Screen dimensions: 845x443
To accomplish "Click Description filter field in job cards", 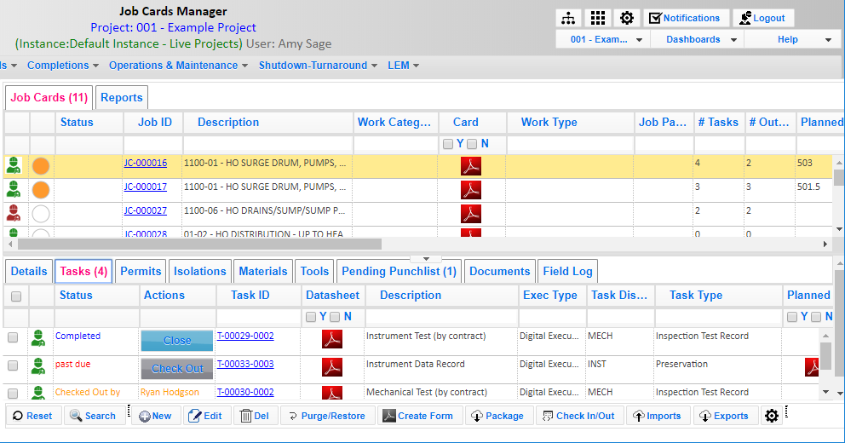I will [267, 145].
